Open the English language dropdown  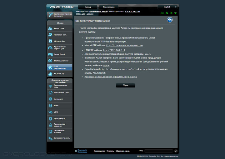[x=167, y=7]
